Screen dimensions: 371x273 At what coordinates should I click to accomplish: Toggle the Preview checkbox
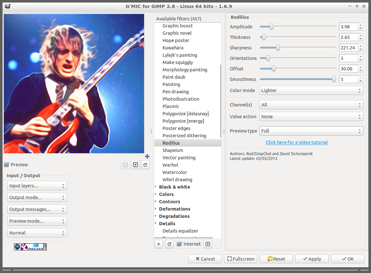(7, 165)
